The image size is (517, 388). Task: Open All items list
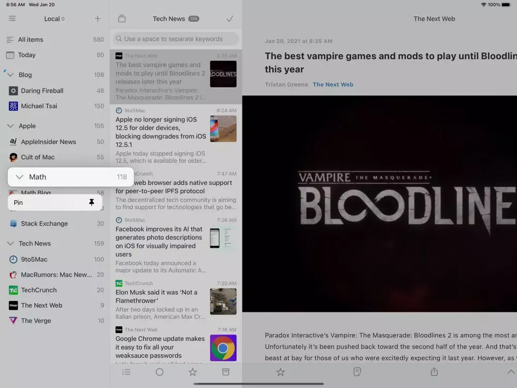point(55,40)
